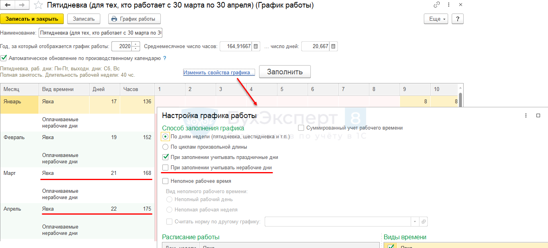The image size is (548, 248).
Task: Toggle automatic update by production calendar
Action: coord(4,58)
